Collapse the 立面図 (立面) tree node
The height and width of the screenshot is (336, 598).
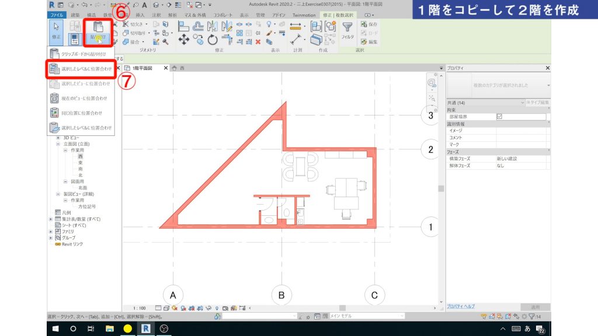pyautogui.click(x=58, y=143)
